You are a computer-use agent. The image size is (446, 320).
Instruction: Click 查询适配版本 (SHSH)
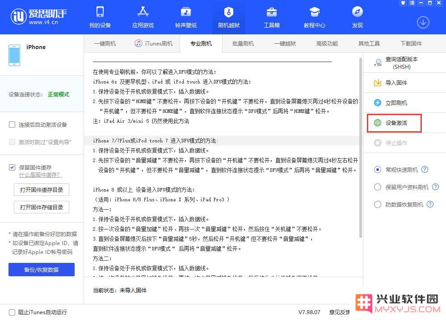coord(404,63)
